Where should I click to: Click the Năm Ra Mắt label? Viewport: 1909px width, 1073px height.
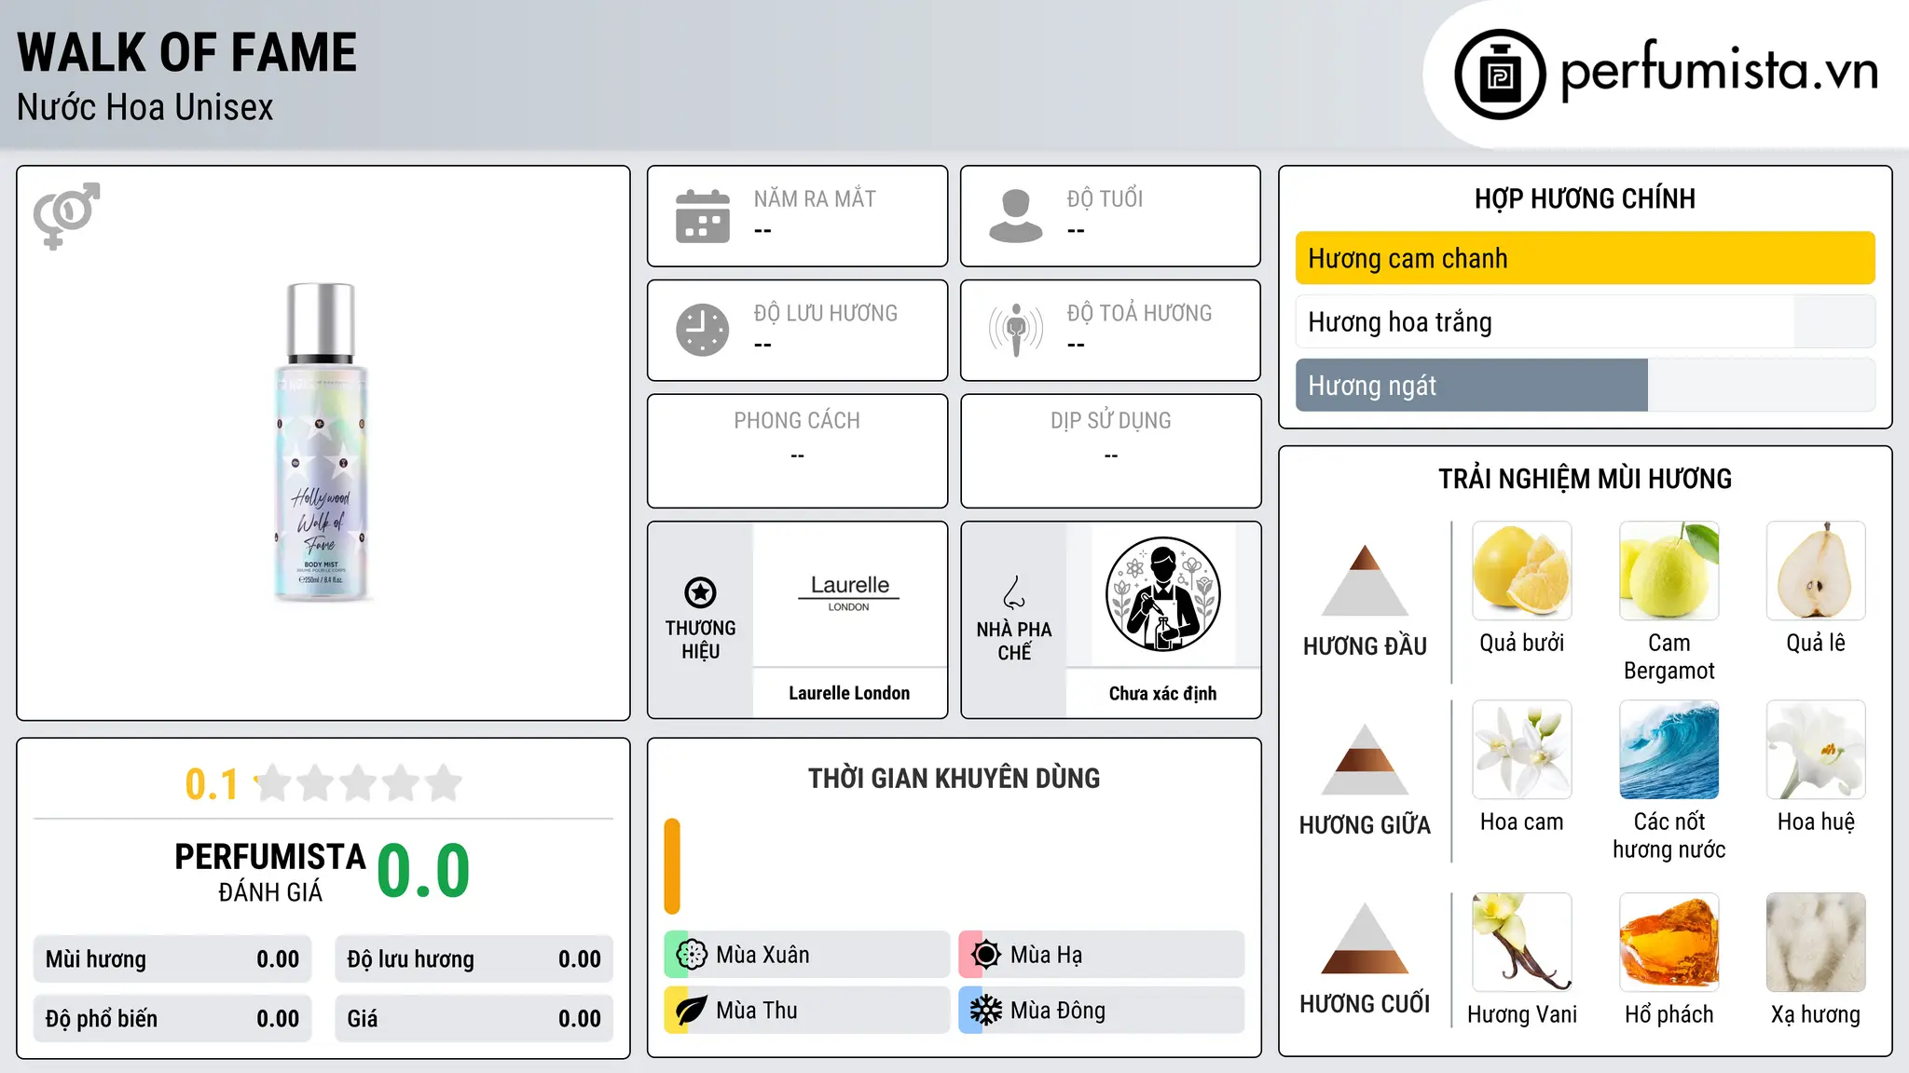pos(815,198)
